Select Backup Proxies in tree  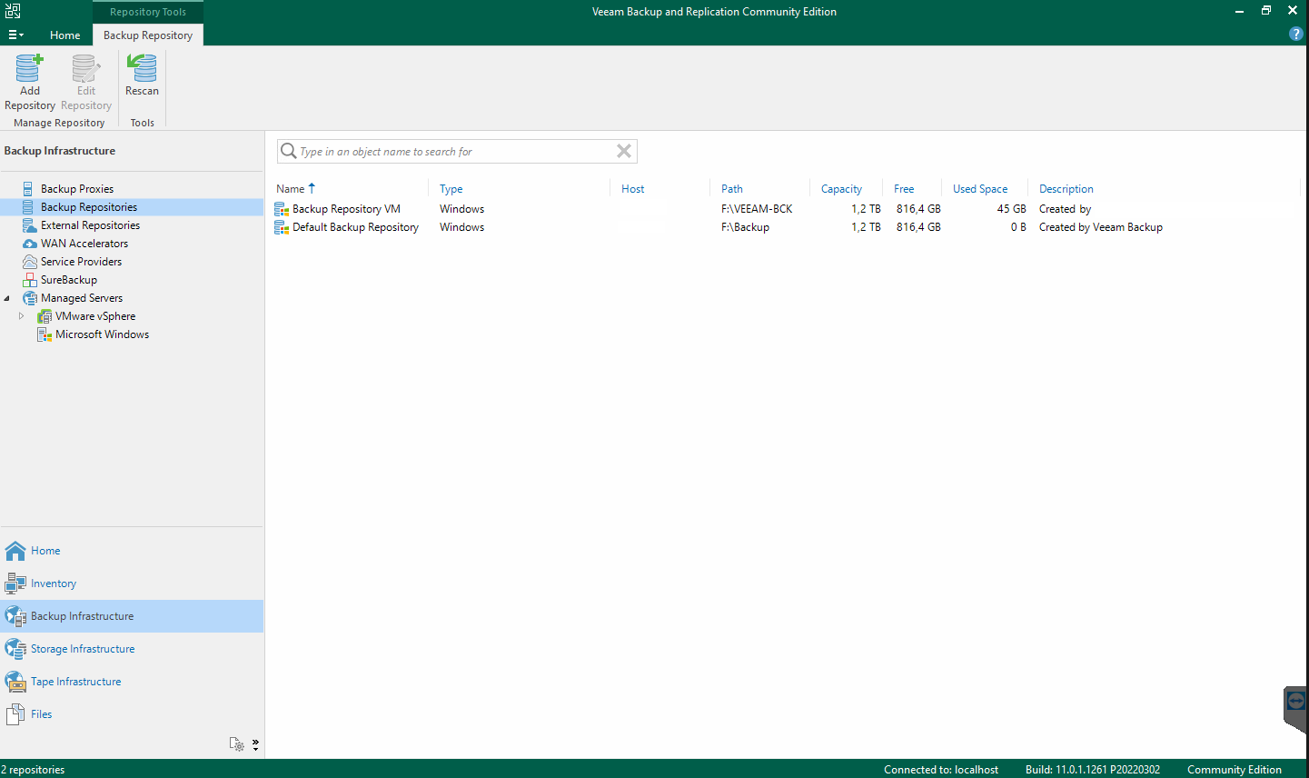(77, 189)
